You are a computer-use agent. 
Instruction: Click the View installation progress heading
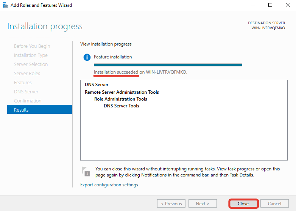(106, 44)
